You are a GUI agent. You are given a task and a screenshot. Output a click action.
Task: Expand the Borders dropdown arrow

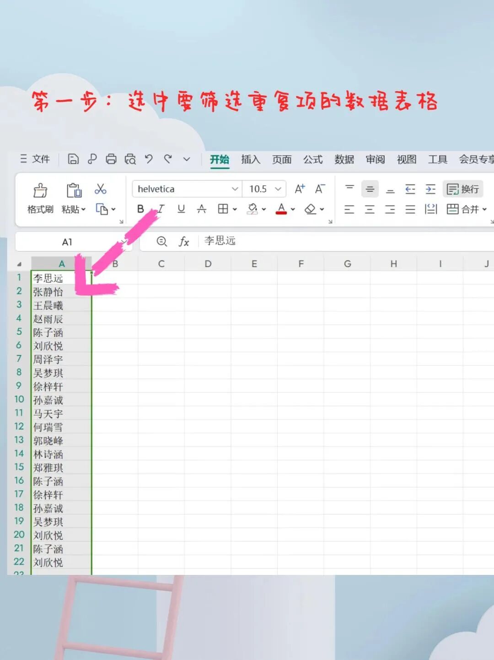pos(235,209)
